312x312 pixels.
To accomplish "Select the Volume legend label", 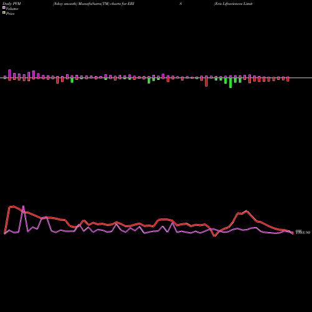I will pyautogui.click(x=12, y=9).
